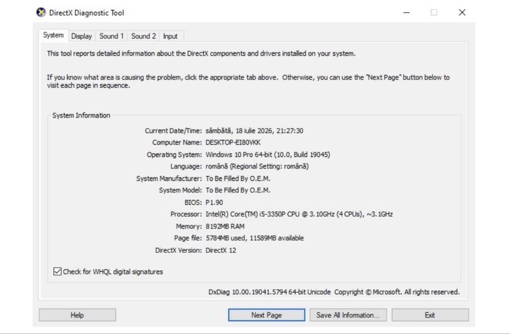The height and width of the screenshot is (334, 510).
Task: Click System Model value 'To Be Filled By O.E.M.'
Action: [238, 190]
